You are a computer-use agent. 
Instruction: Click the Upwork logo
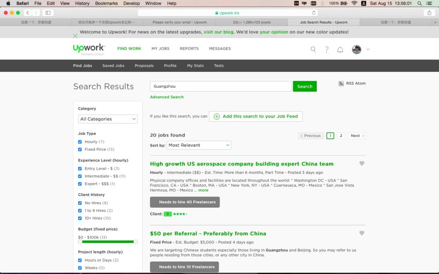89,49
